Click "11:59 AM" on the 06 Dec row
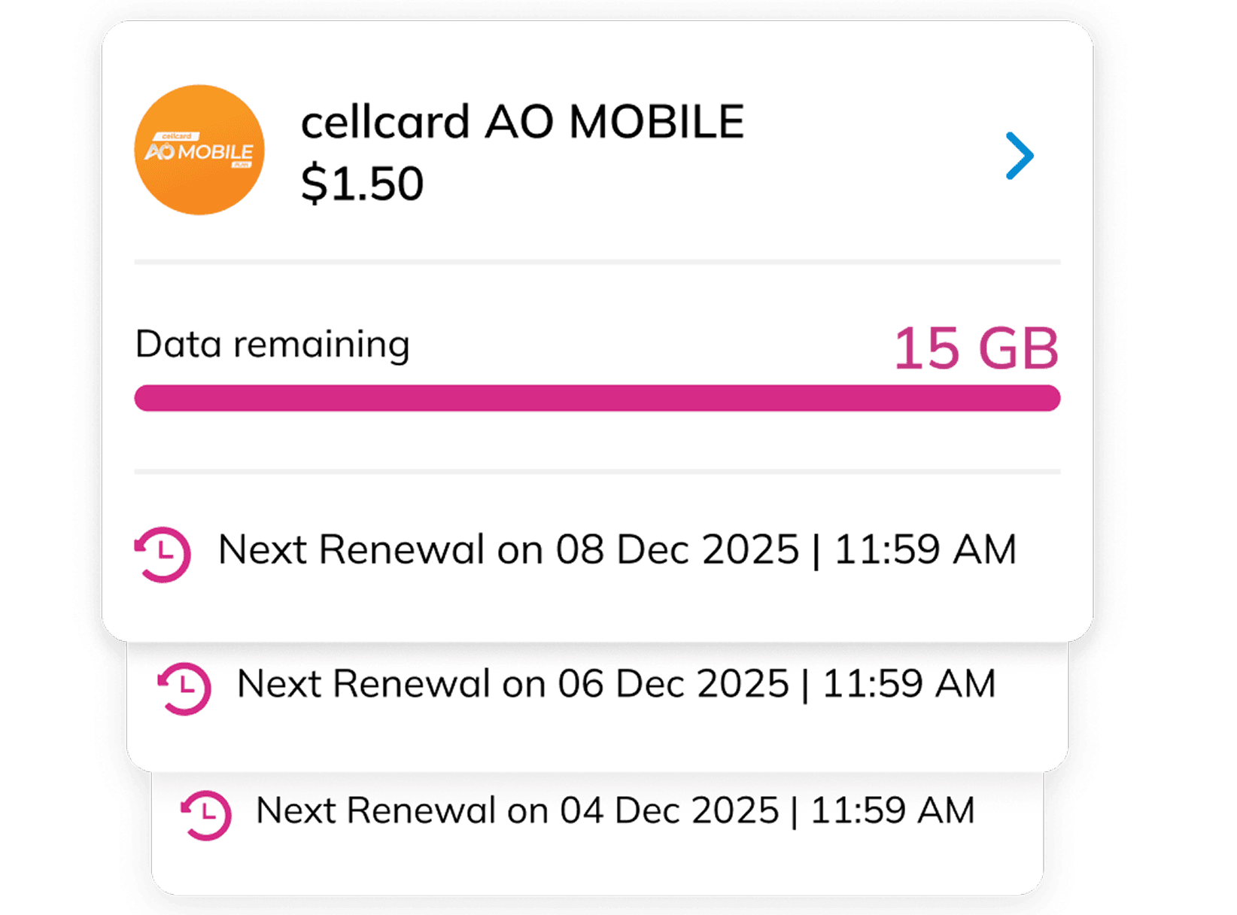The width and height of the screenshot is (1237, 915). click(909, 684)
